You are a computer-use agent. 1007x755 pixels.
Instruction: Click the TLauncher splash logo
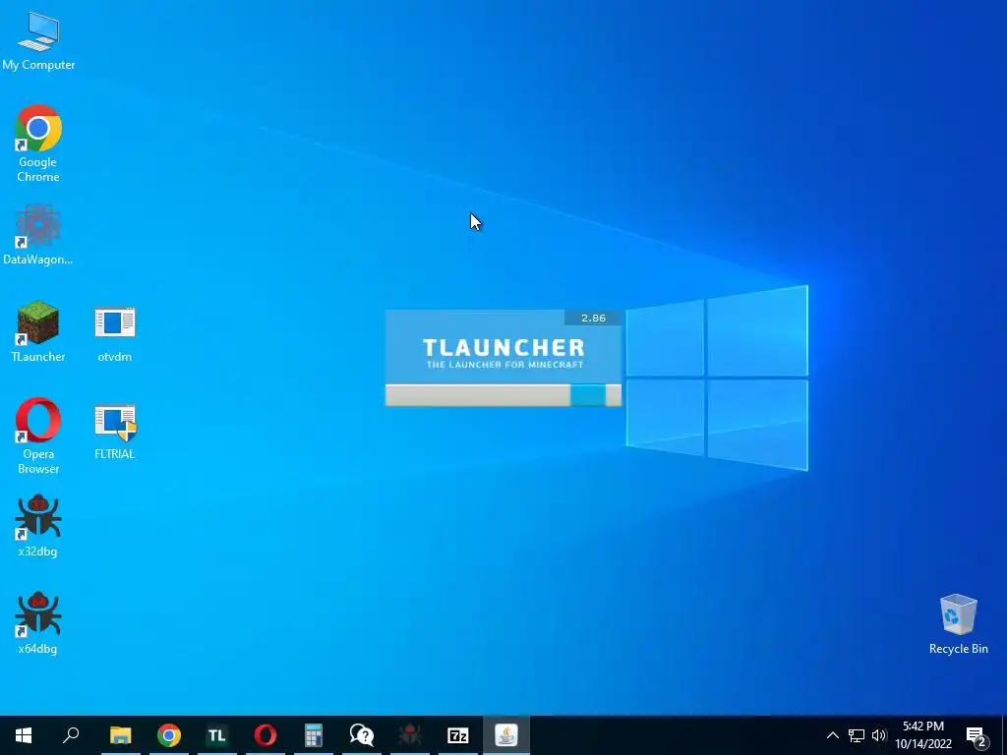tap(503, 353)
